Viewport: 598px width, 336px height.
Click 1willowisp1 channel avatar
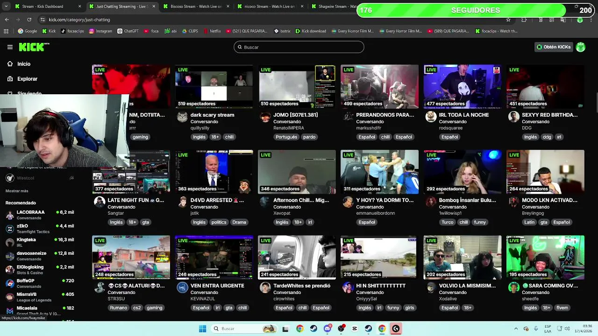pos(431,202)
